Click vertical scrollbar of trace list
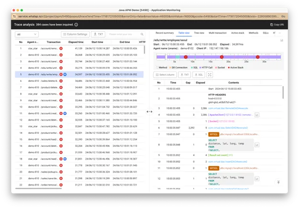This screenshot has height=208, width=299. pyautogui.click(x=144, y=50)
